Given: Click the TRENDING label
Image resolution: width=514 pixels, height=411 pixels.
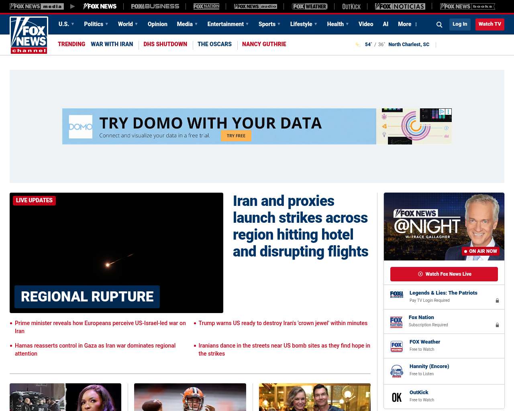Looking at the screenshot, I should pyautogui.click(x=71, y=44).
